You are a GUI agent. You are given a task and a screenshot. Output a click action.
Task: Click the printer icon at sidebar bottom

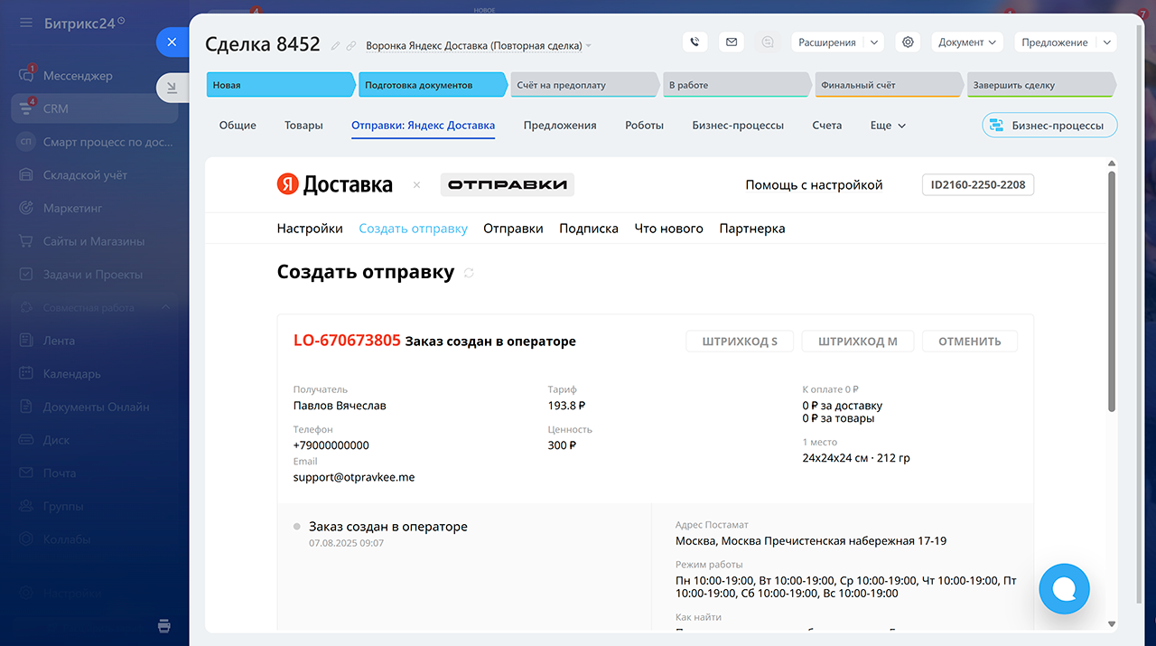pyautogui.click(x=163, y=626)
